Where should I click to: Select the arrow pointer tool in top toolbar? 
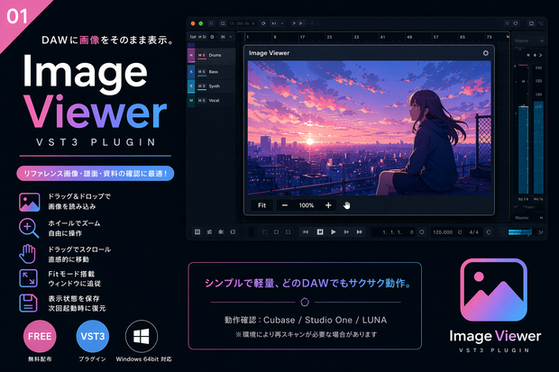(x=294, y=23)
